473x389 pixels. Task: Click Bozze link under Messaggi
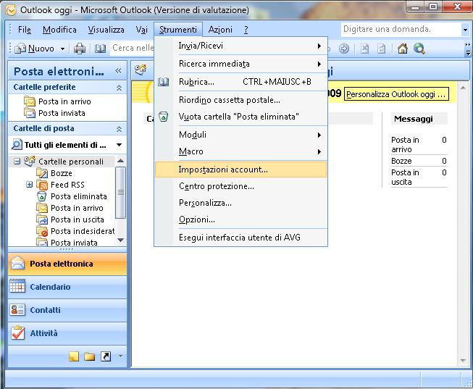tap(401, 161)
